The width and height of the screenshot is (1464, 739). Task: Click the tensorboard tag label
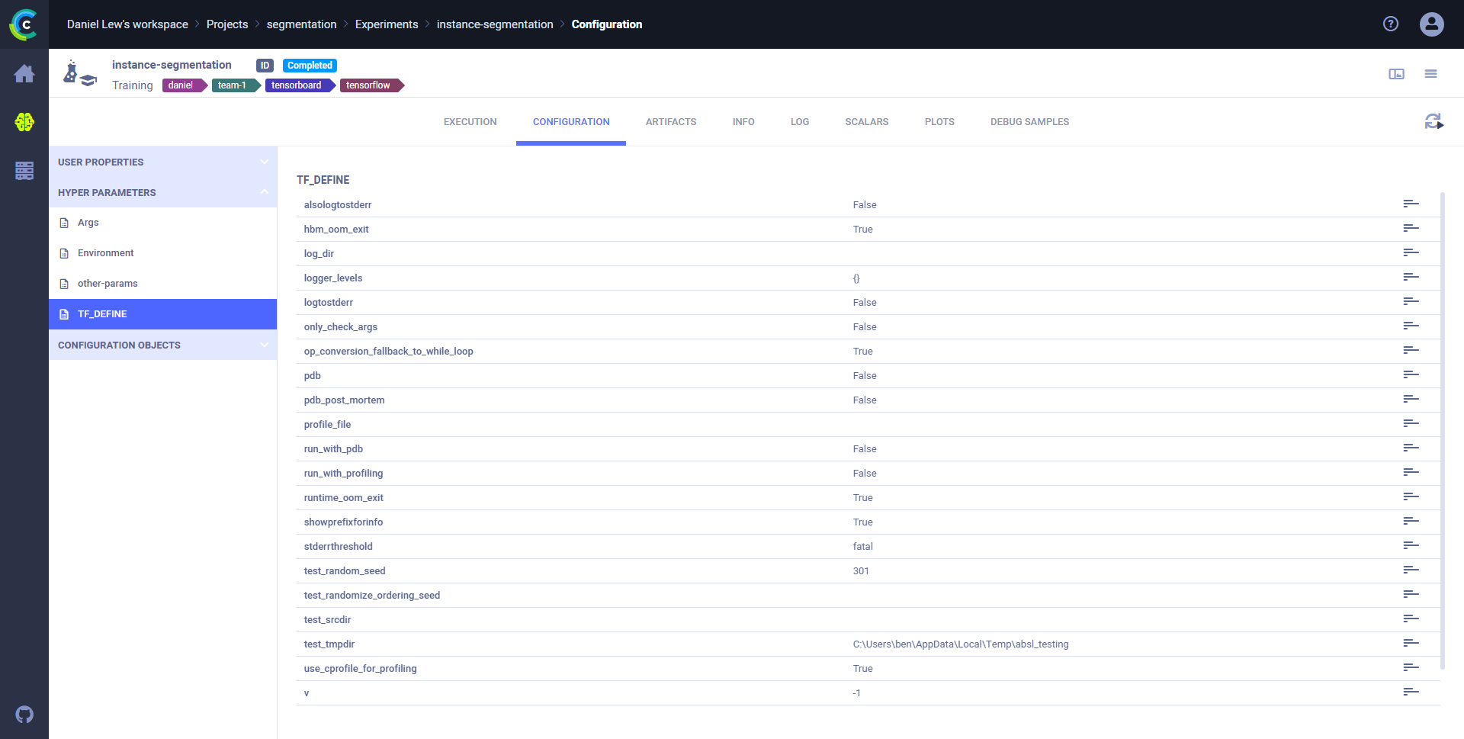click(297, 85)
